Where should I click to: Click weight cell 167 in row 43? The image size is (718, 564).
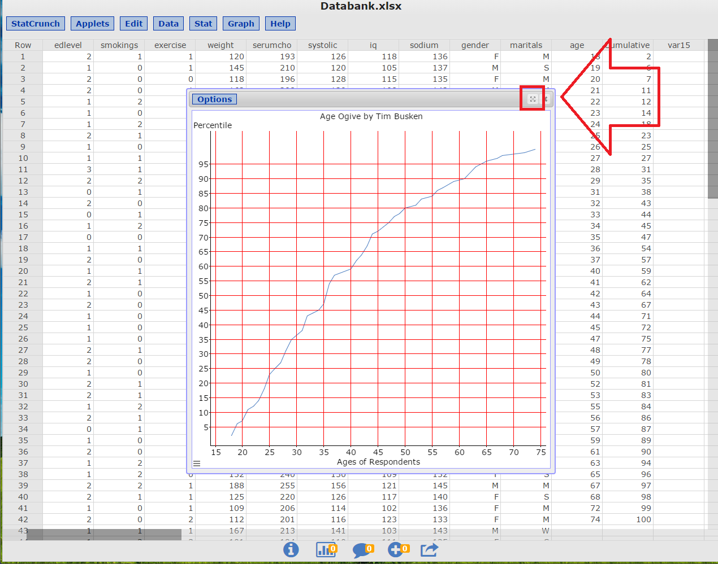pyautogui.click(x=221, y=531)
